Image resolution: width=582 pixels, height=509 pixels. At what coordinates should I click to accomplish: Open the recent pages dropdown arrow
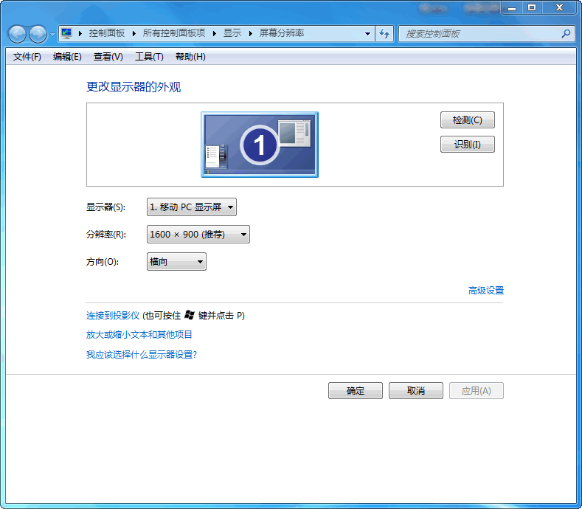point(52,35)
